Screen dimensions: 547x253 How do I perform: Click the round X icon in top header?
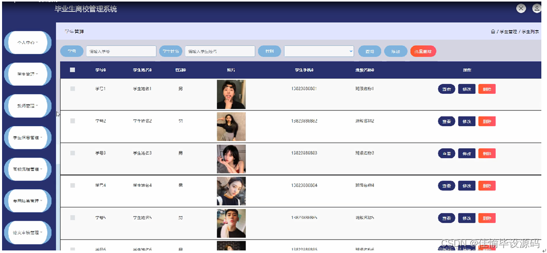coord(521,8)
